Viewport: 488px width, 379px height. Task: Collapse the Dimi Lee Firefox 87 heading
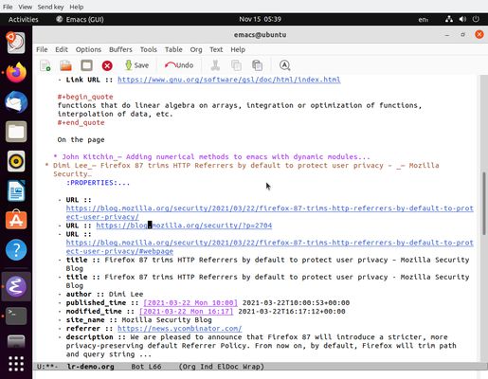243,170
